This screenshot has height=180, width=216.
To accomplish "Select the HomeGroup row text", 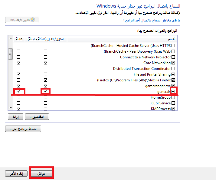I will (x=161, y=97).
